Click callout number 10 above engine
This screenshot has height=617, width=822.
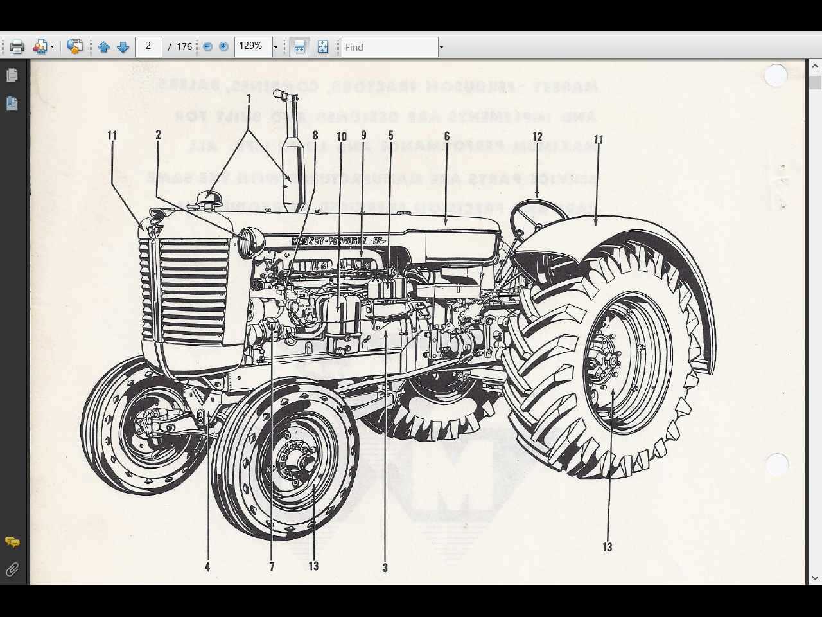[342, 136]
